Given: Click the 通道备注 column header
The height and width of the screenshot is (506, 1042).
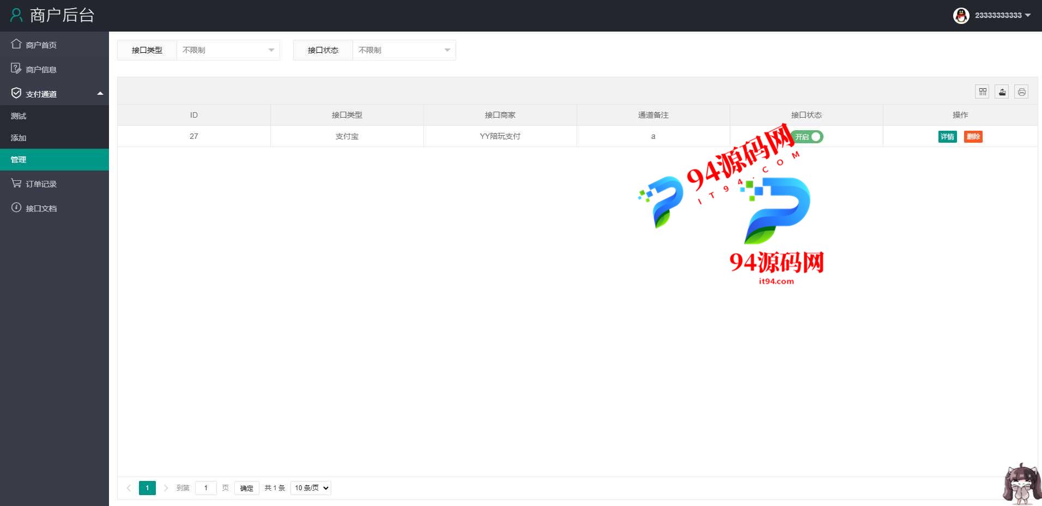Looking at the screenshot, I should (653, 115).
